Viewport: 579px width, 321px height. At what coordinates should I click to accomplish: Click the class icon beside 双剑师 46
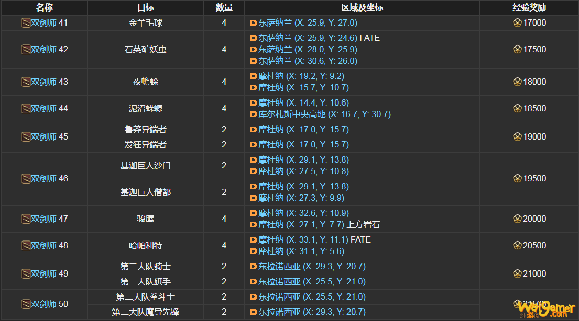26,179
